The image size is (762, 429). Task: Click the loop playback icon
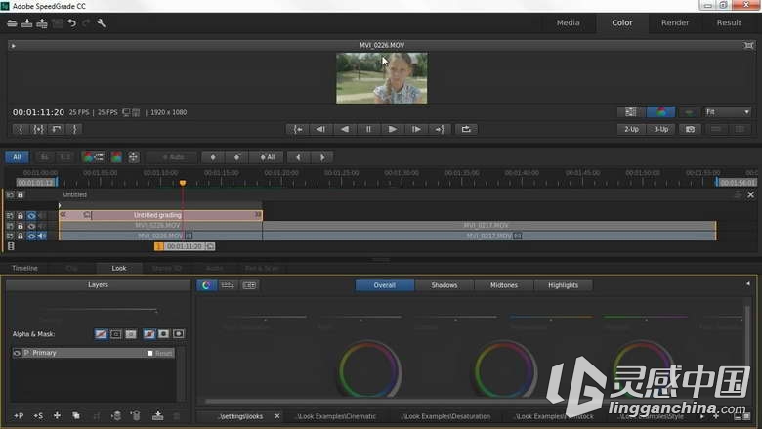[466, 129]
